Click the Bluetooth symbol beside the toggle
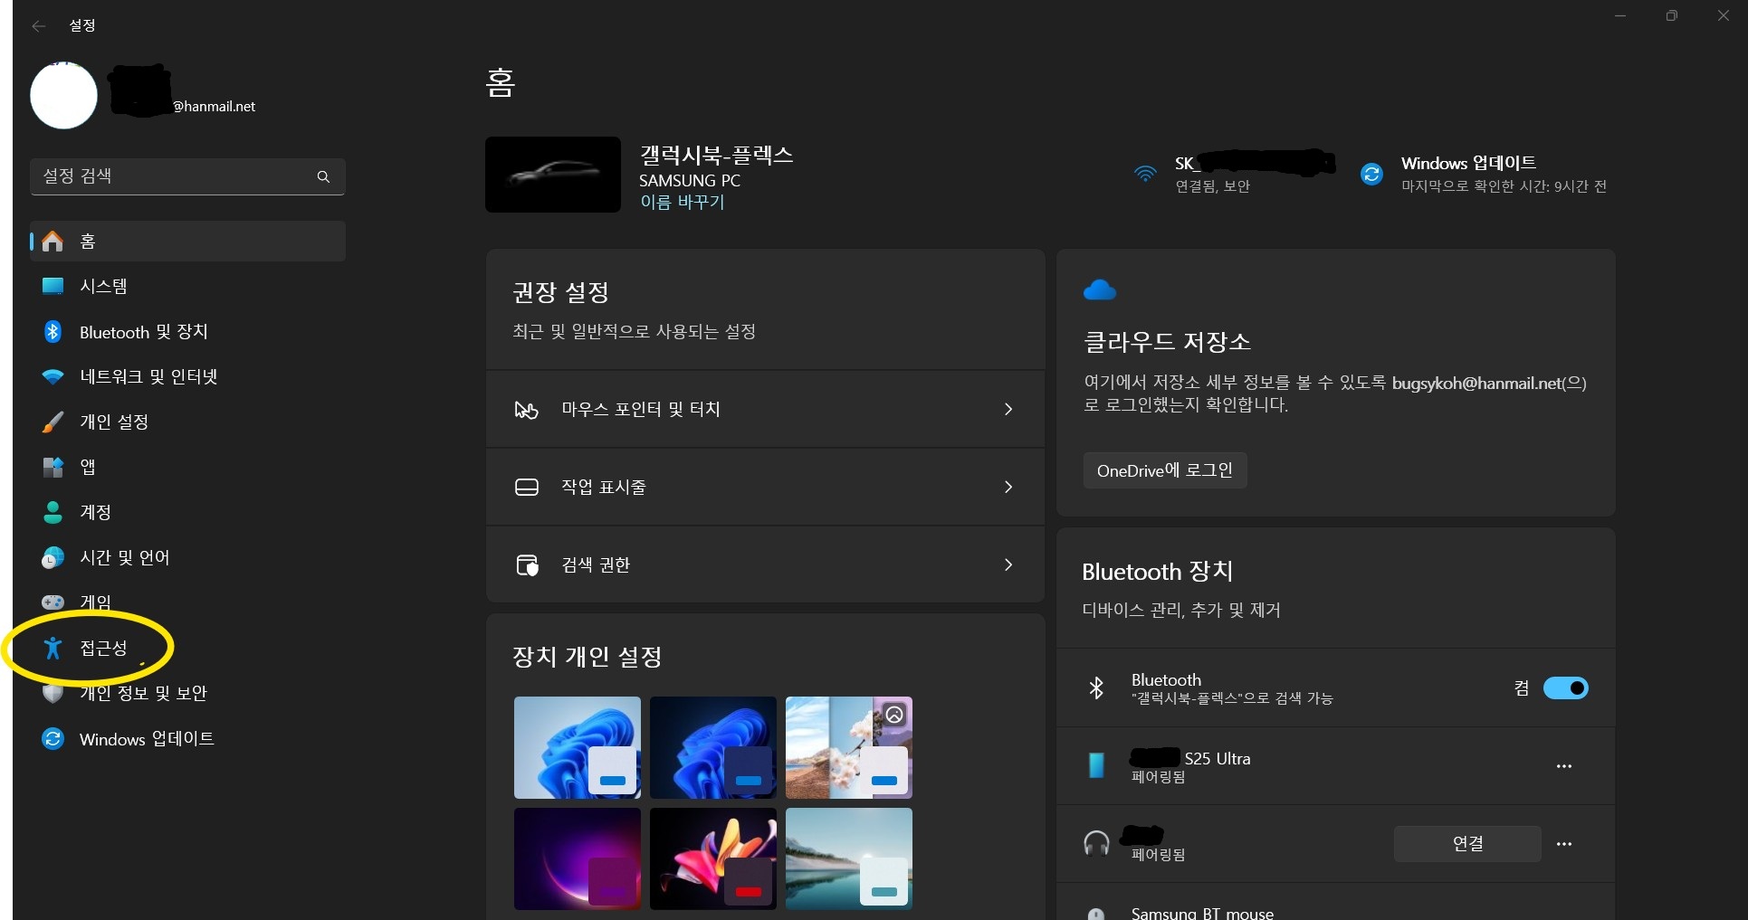The width and height of the screenshot is (1748, 920). pos(1096,688)
